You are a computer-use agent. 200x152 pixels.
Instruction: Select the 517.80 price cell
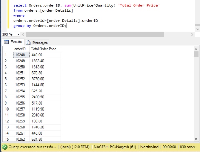click(x=45, y=103)
